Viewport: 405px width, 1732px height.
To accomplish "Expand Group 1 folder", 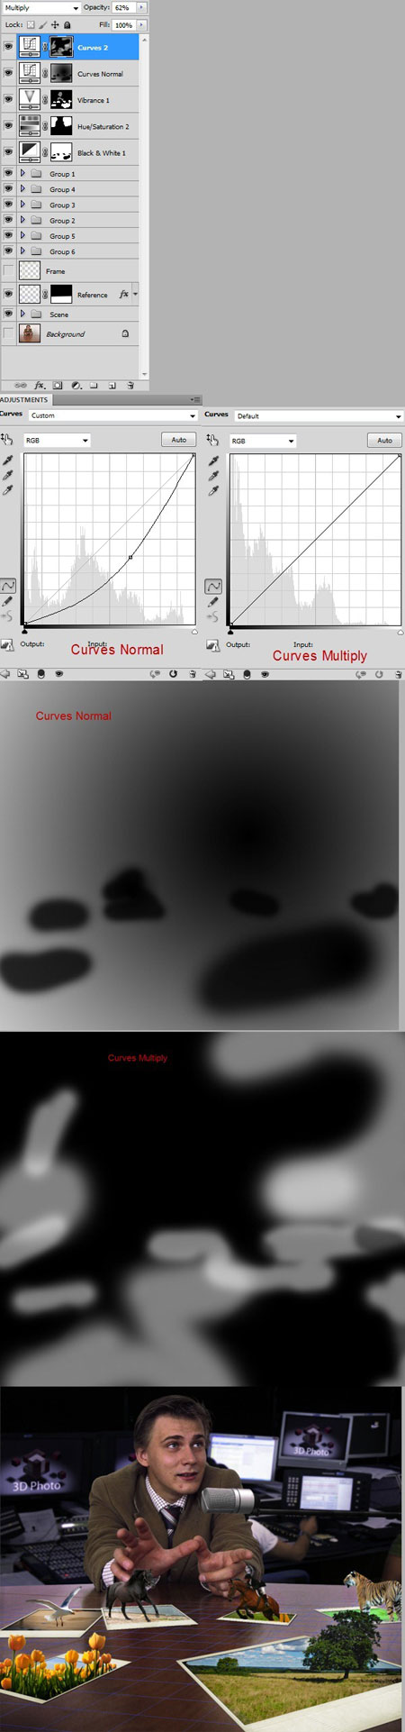I will [22, 173].
